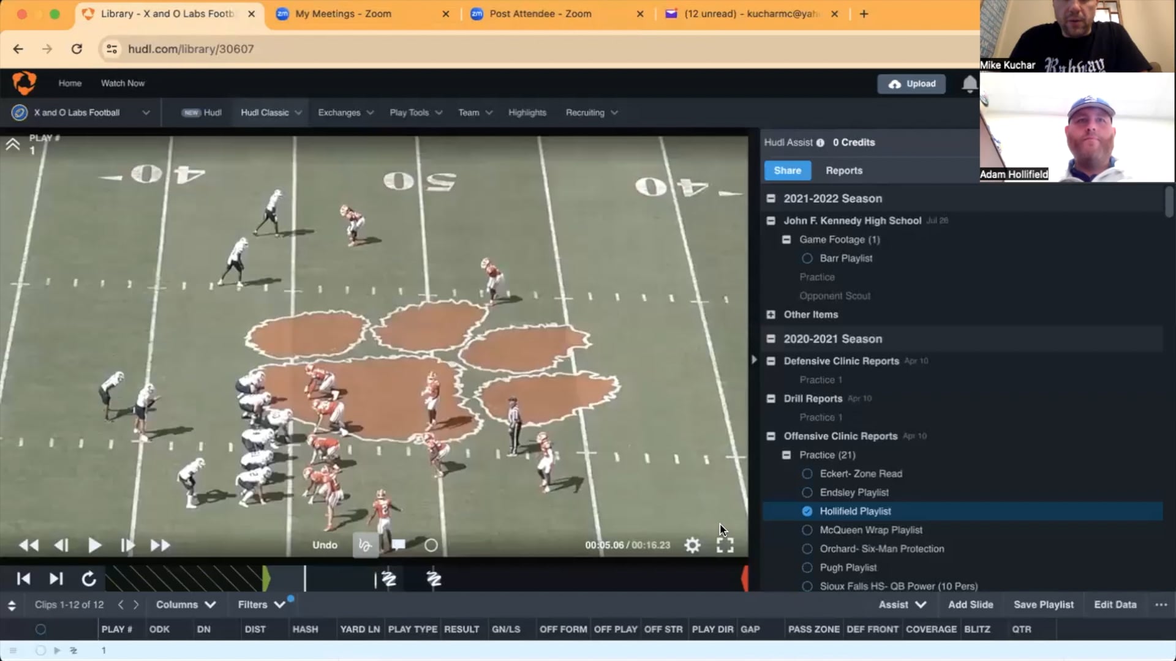Collapse Drill Reports folder

pos(771,398)
